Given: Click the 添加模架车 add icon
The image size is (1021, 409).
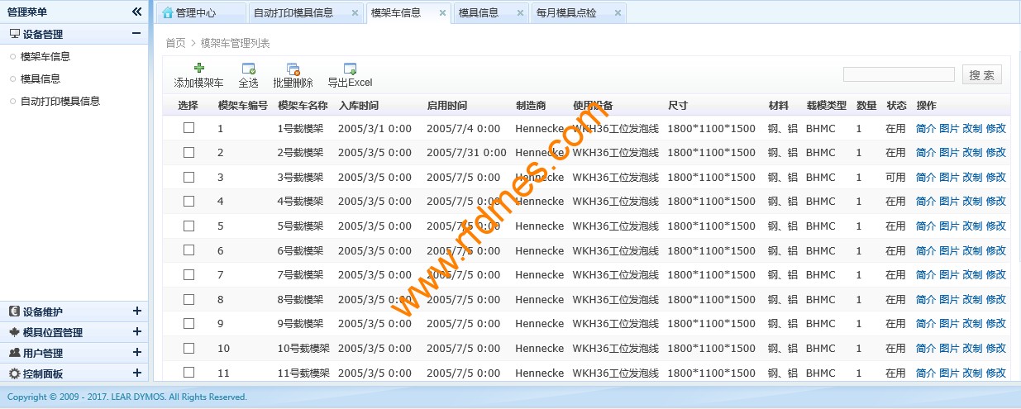Looking at the screenshot, I should click(198, 69).
